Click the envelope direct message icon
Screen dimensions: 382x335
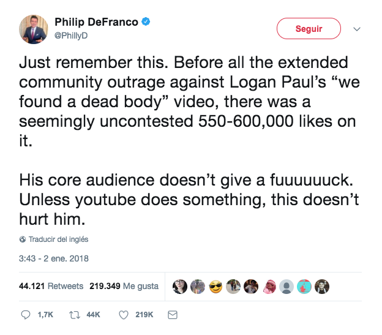click(x=172, y=315)
